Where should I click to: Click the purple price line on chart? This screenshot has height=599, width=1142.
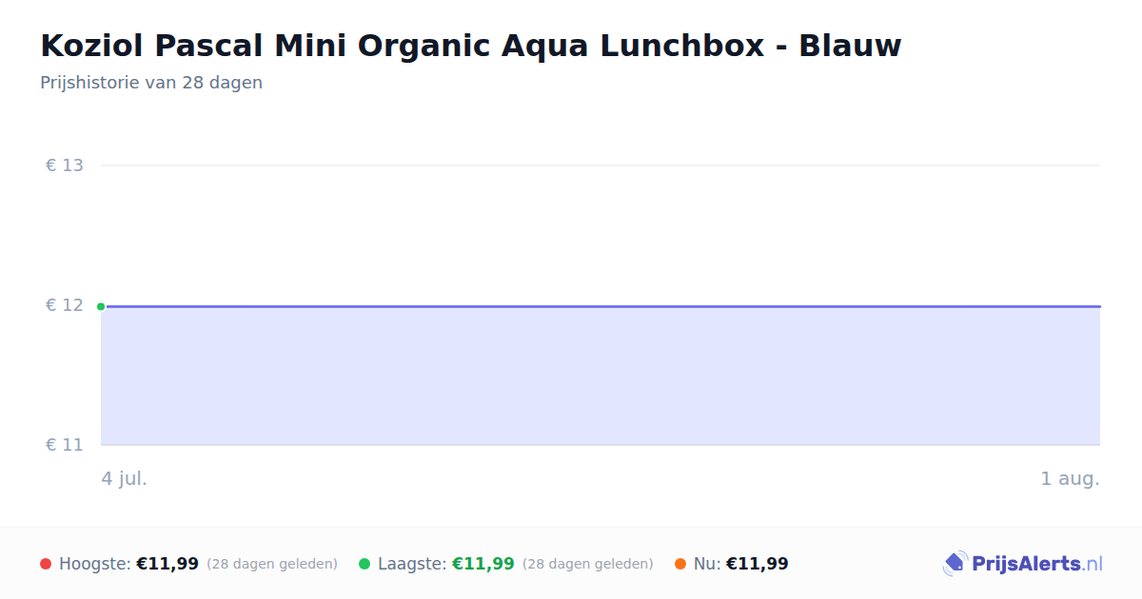coord(601,306)
